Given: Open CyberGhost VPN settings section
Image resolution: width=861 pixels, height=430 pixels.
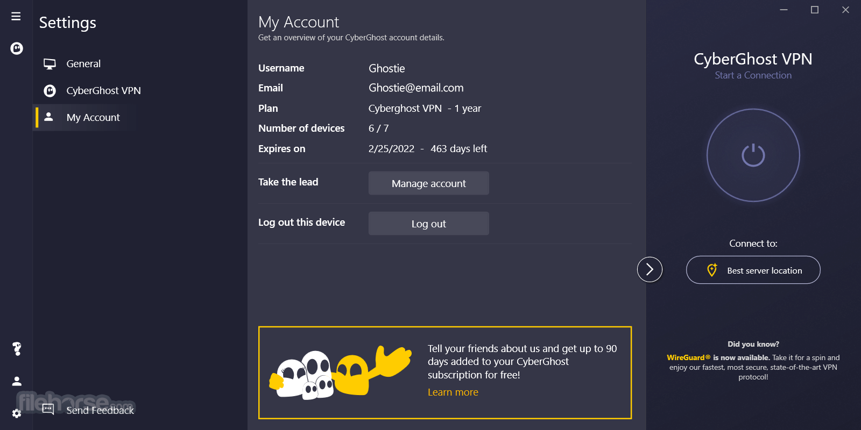Looking at the screenshot, I should click(x=103, y=91).
